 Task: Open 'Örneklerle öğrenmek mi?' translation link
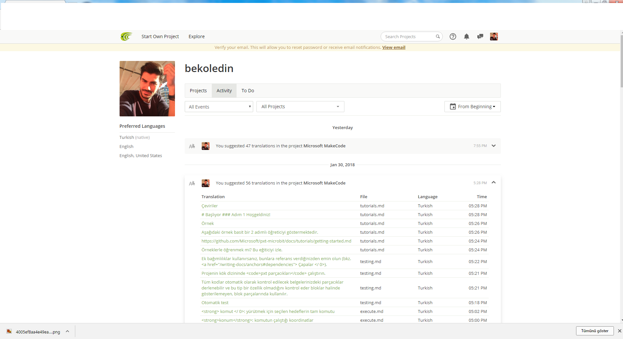[x=242, y=250]
